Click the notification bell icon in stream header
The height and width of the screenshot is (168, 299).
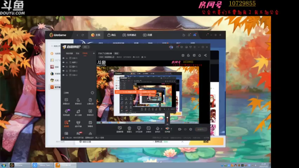click(x=200, y=55)
